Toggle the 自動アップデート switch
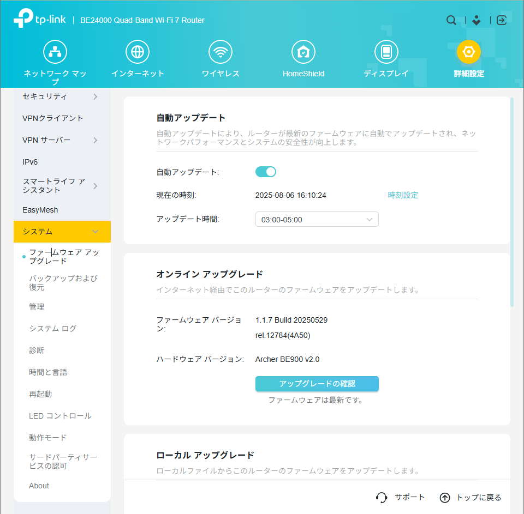 [266, 172]
